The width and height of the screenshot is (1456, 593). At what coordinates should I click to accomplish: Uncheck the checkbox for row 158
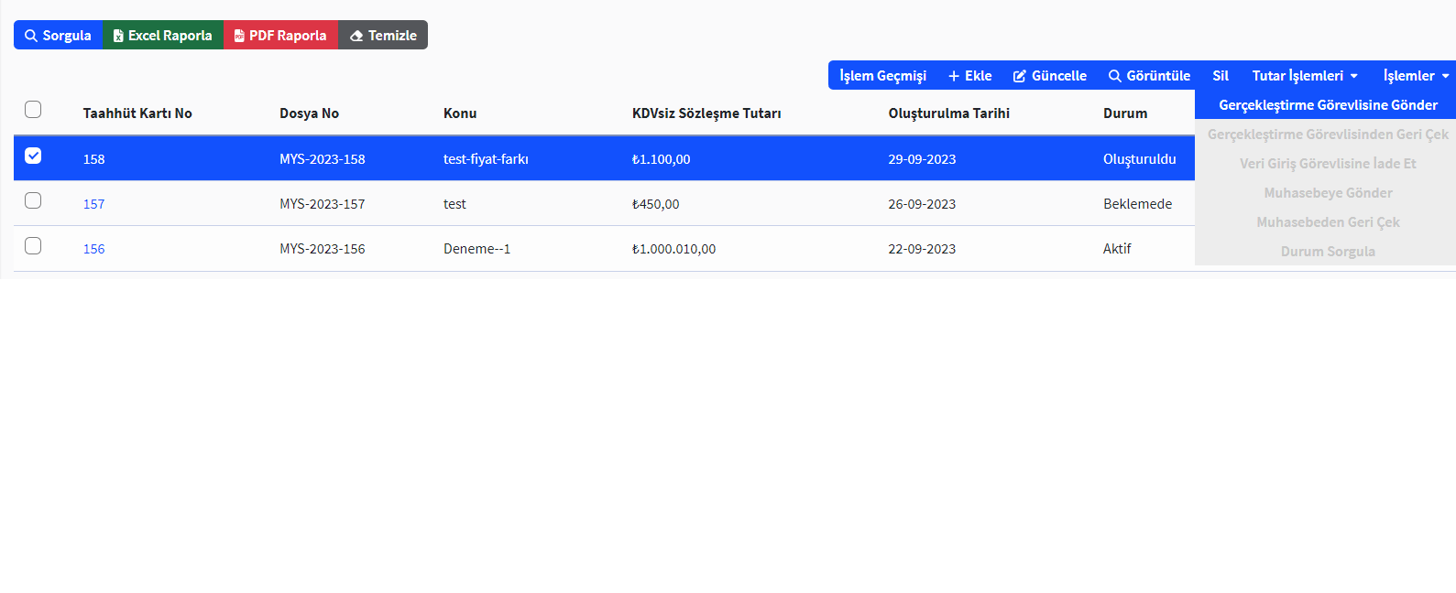(33, 156)
